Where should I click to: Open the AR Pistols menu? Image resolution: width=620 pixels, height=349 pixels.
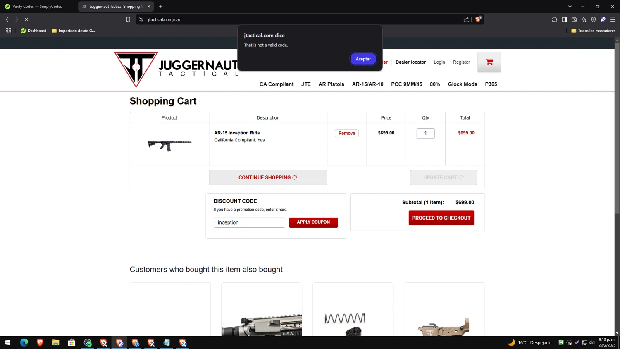331,84
